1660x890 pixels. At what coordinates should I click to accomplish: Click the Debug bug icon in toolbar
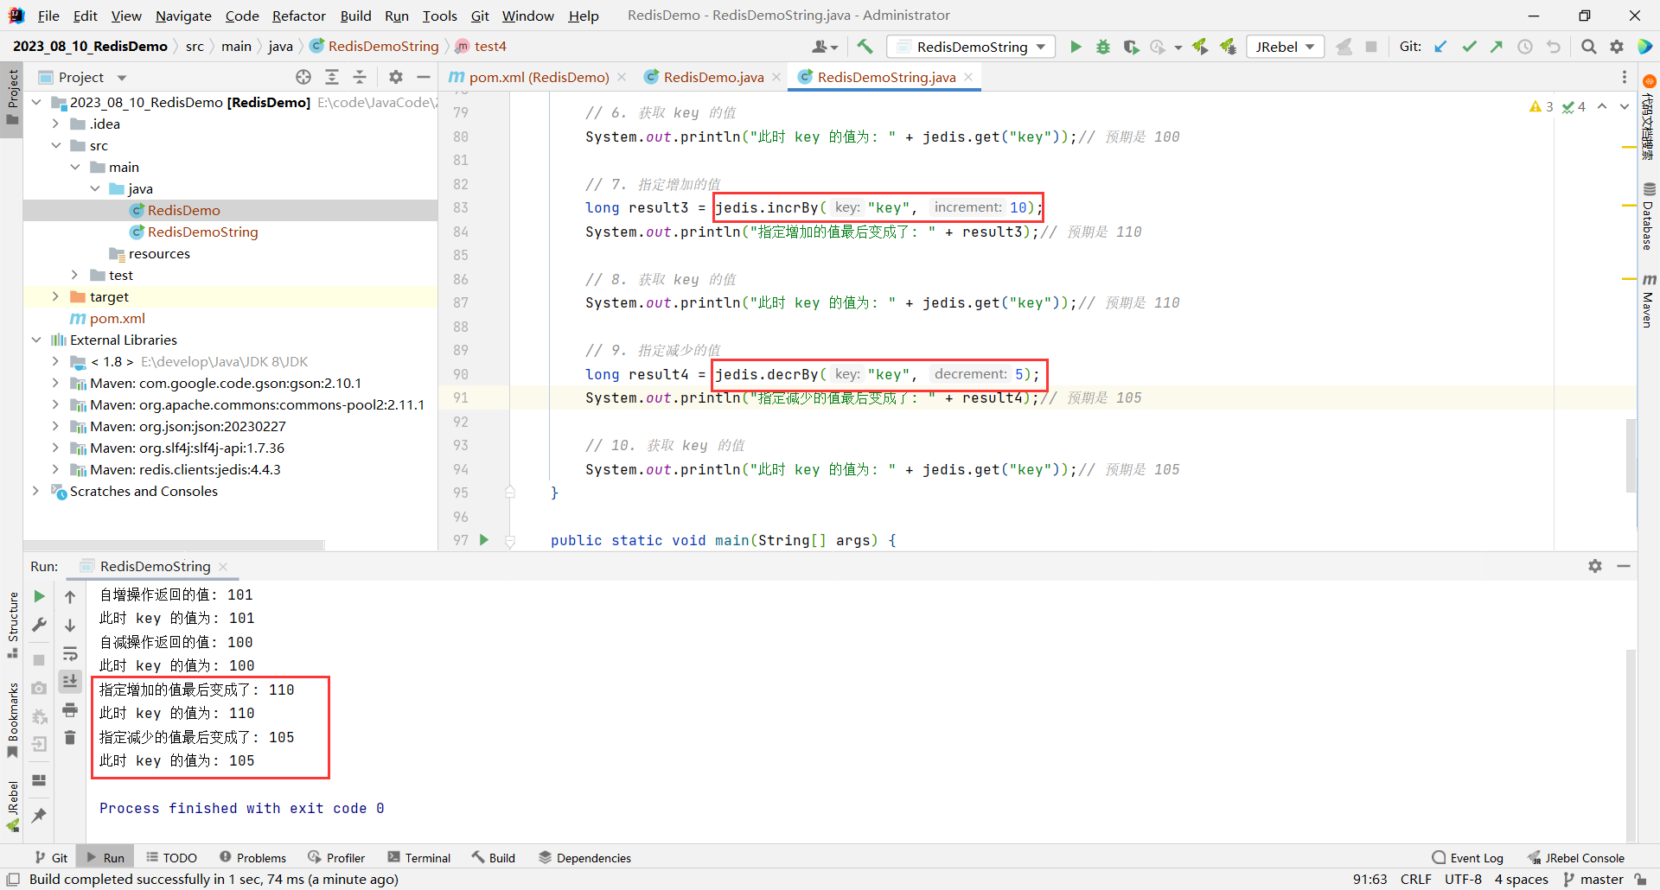[x=1103, y=47]
